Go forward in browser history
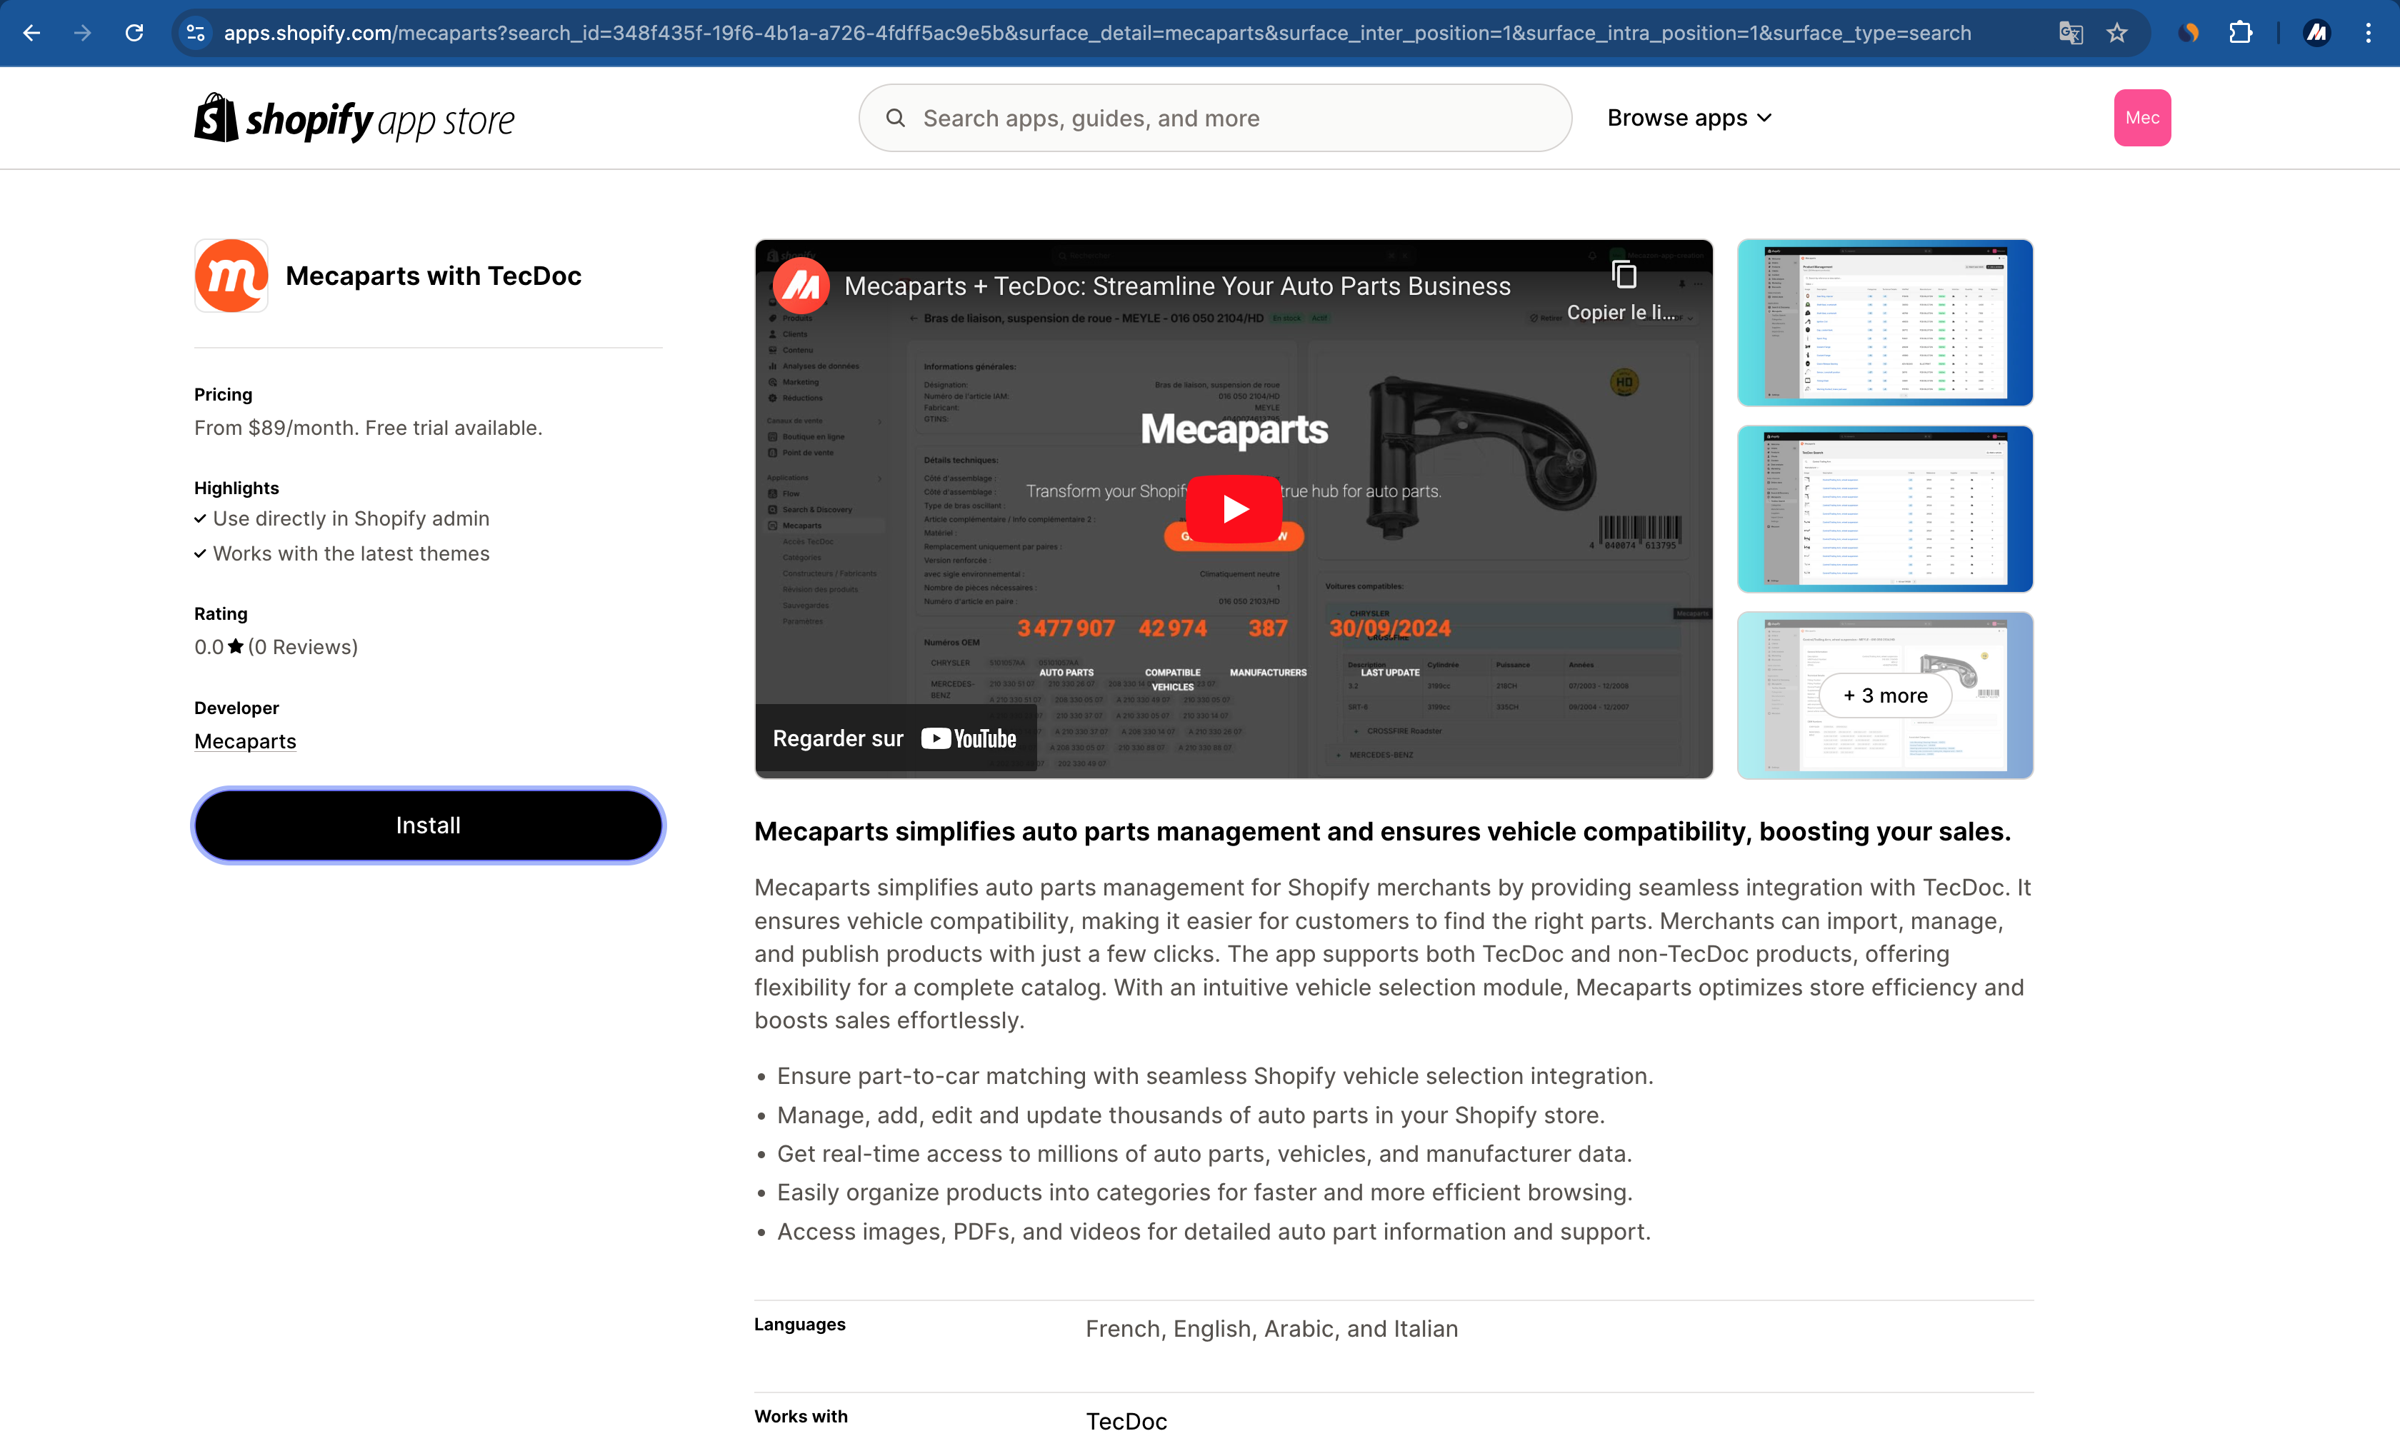The height and width of the screenshot is (1441, 2400). pyautogui.click(x=83, y=33)
